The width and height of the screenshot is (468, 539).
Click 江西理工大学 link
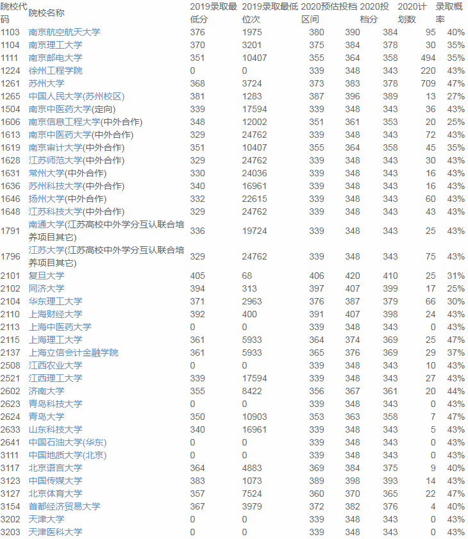tap(55, 379)
